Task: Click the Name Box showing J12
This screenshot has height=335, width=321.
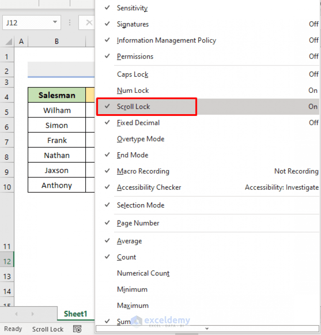Action: click(32, 23)
